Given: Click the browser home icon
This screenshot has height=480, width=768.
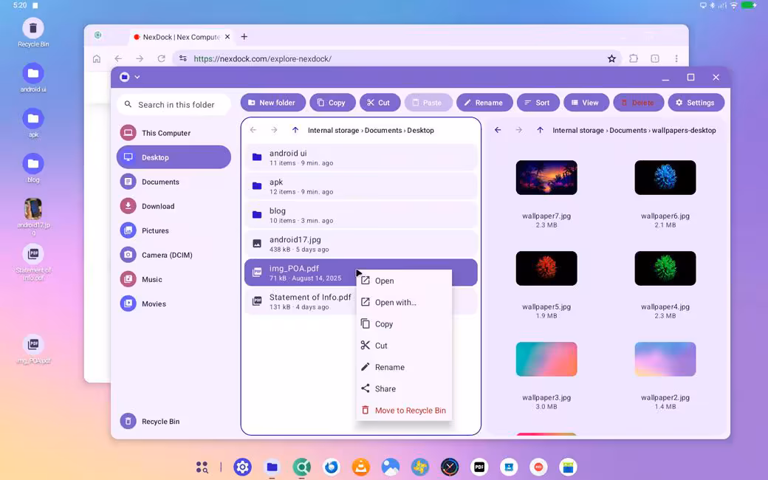Looking at the screenshot, I should [97, 59].
